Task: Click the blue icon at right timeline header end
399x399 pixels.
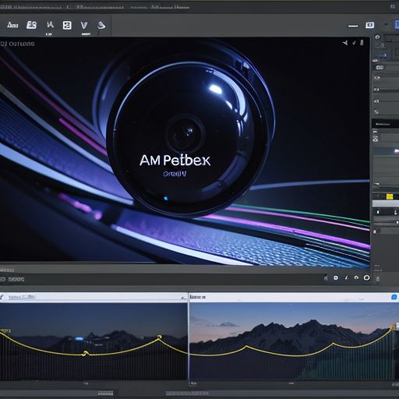Action: (394, 297)
